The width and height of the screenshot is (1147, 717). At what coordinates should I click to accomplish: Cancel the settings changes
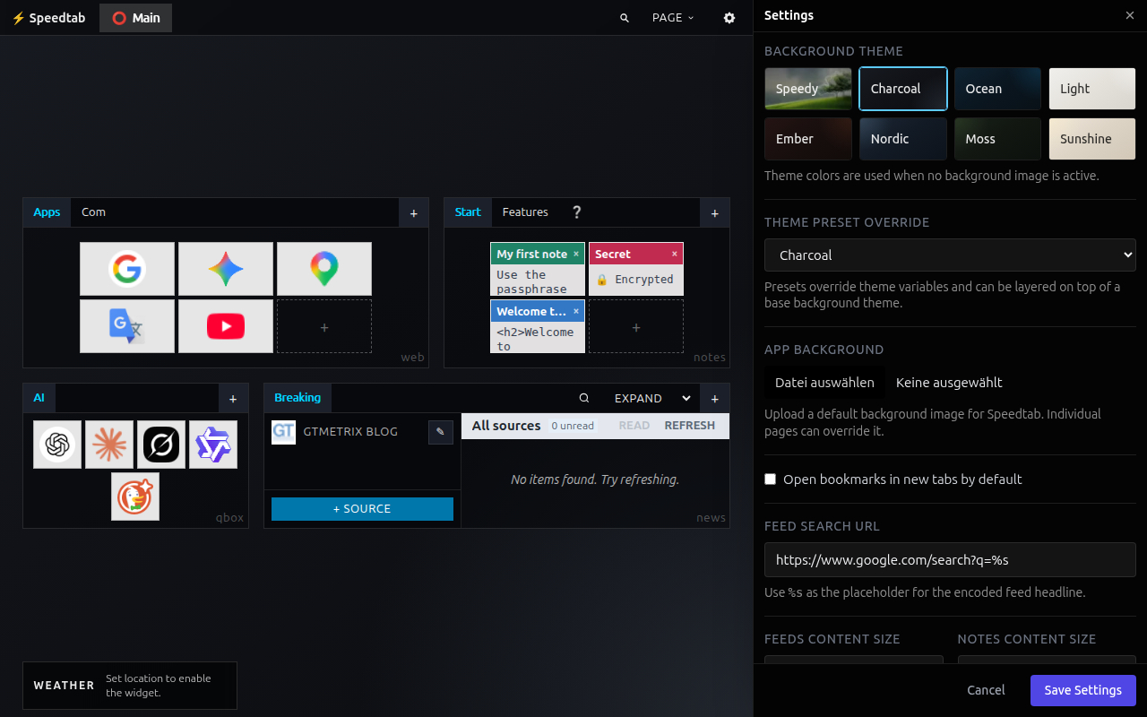tap(986, 690)
